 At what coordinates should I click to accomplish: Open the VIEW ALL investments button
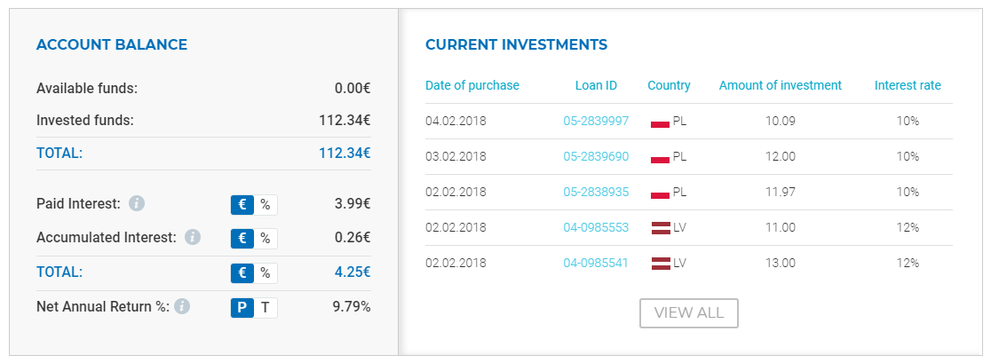689,313
